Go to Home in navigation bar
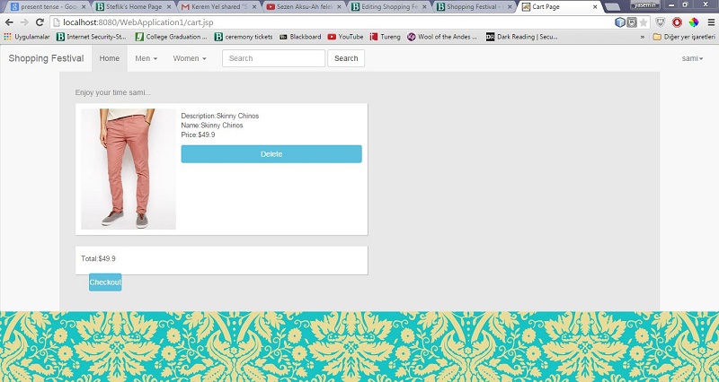The image size is (719, 382). tap(109, 58)
